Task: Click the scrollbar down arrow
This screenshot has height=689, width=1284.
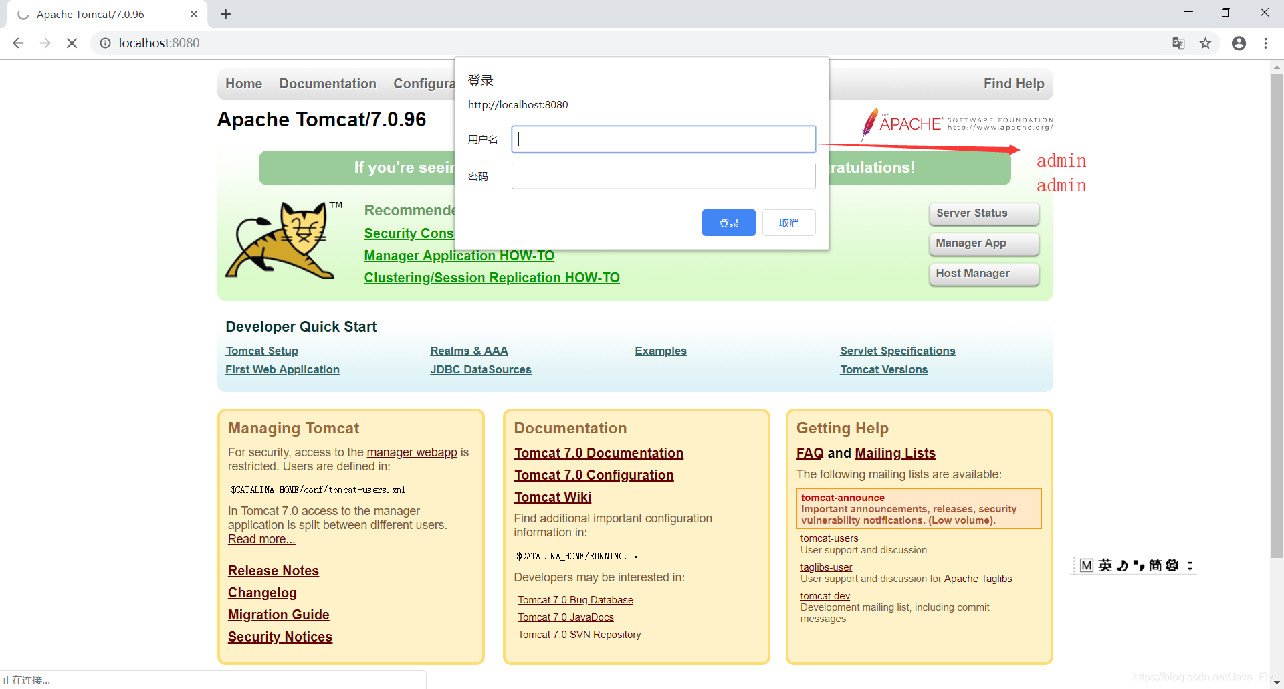Action: (x=1277, y=682)
